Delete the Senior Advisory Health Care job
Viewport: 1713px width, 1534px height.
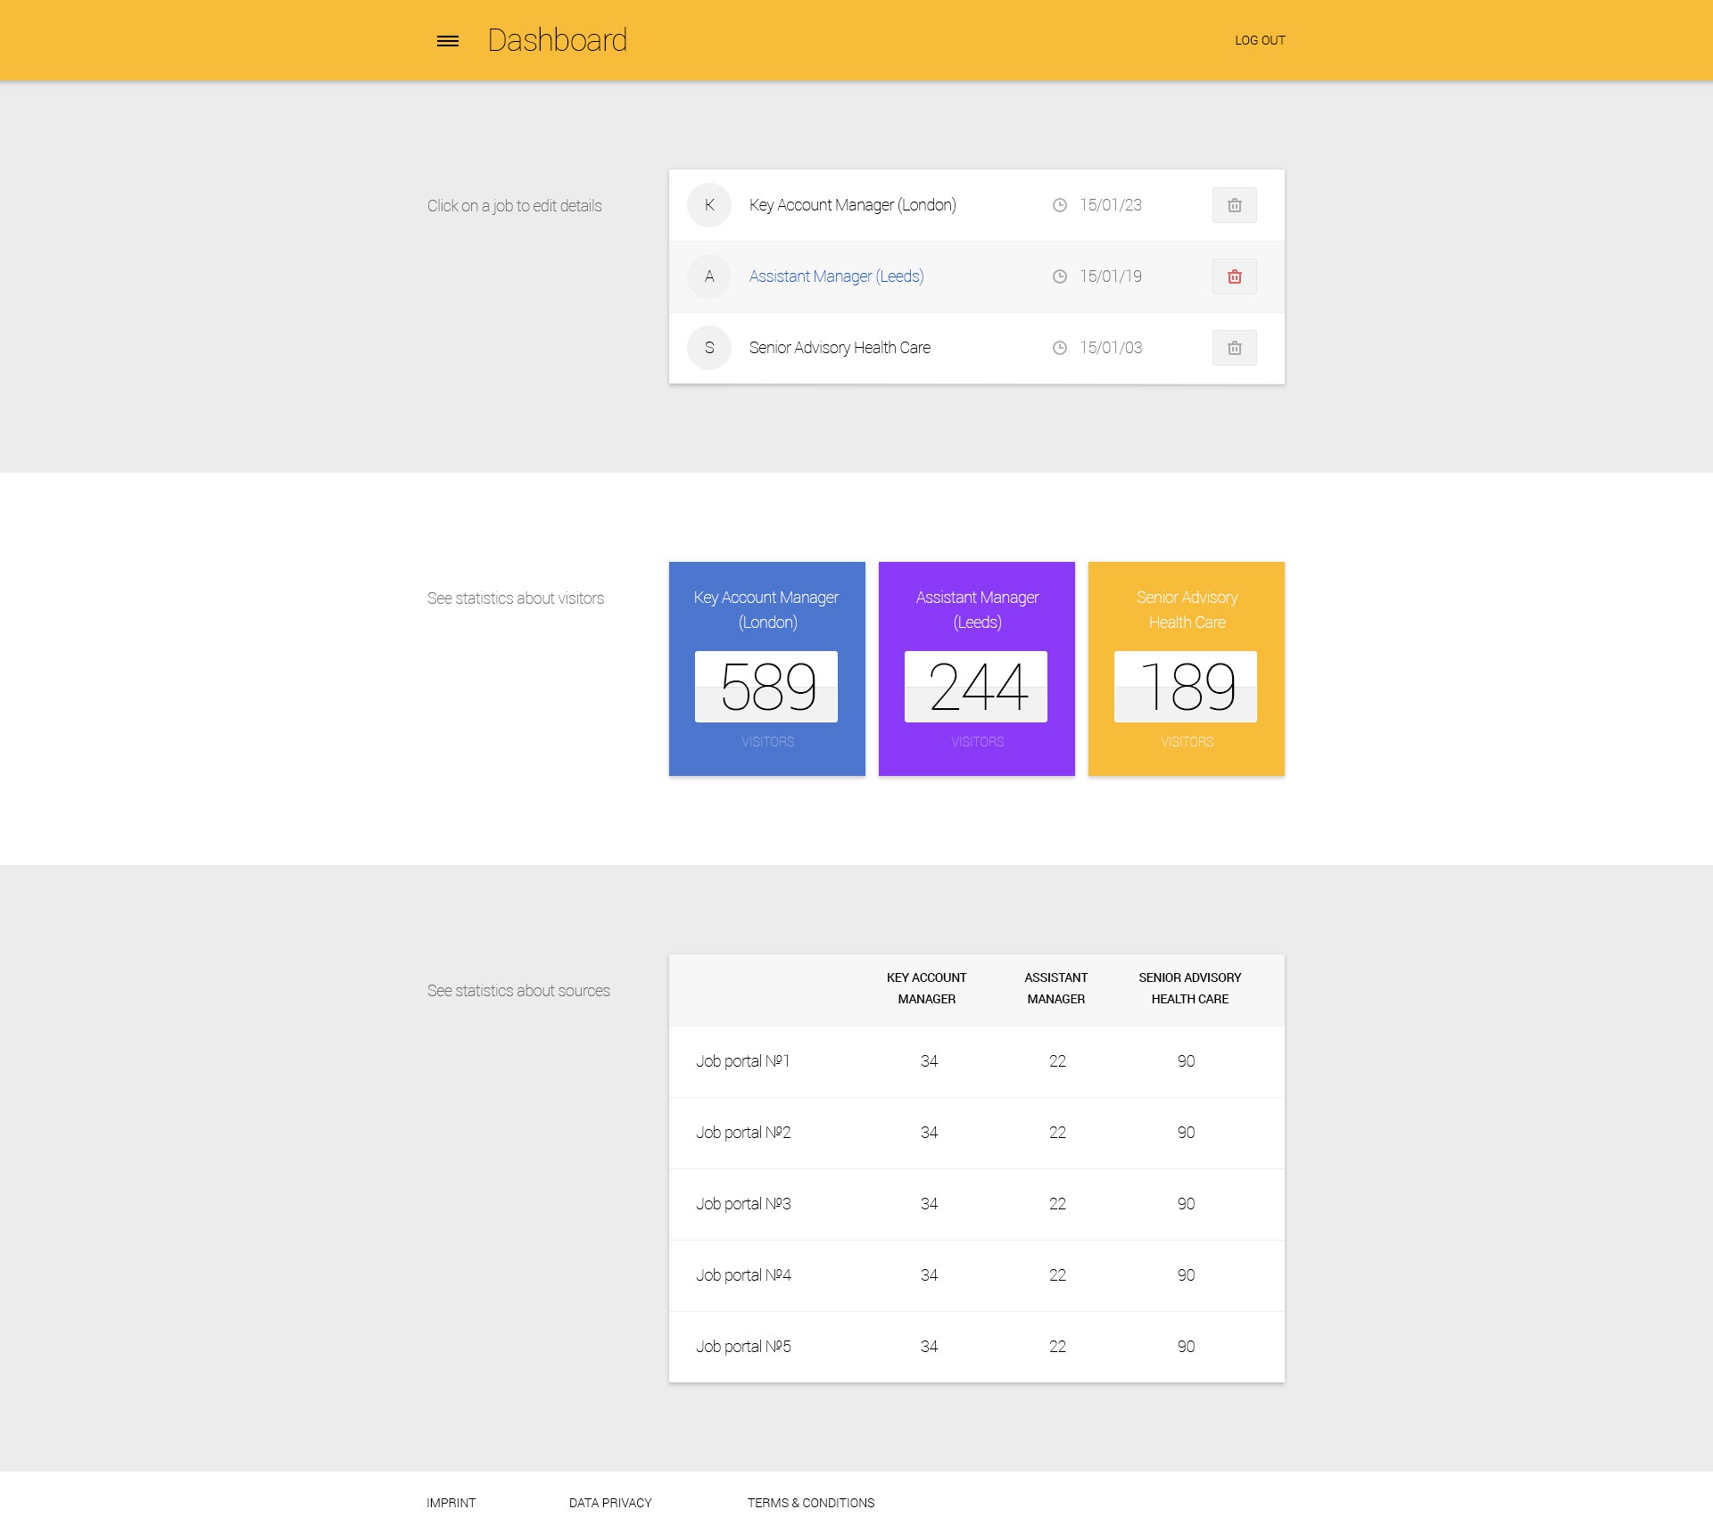(1235, 348)
